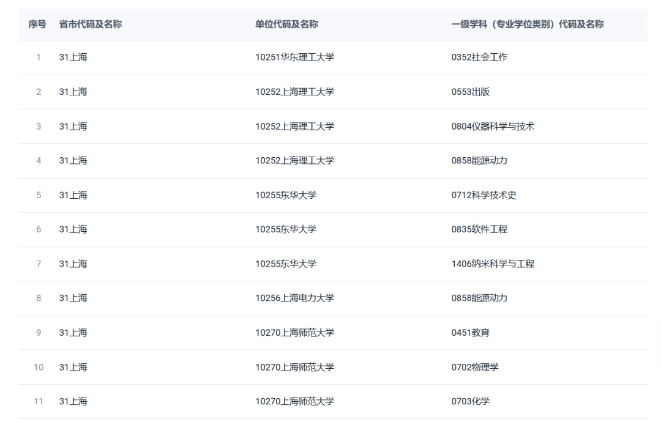Click 31上海 in row 7

pyautogui.click(x=73, y=264)
